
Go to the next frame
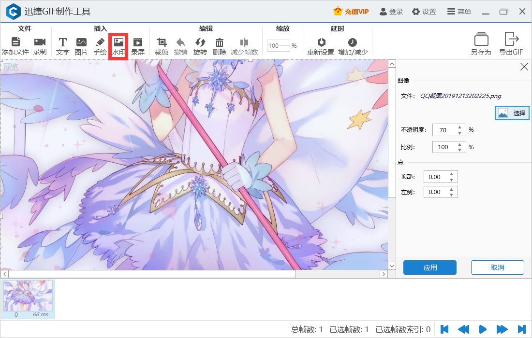[x=502, y=329]
